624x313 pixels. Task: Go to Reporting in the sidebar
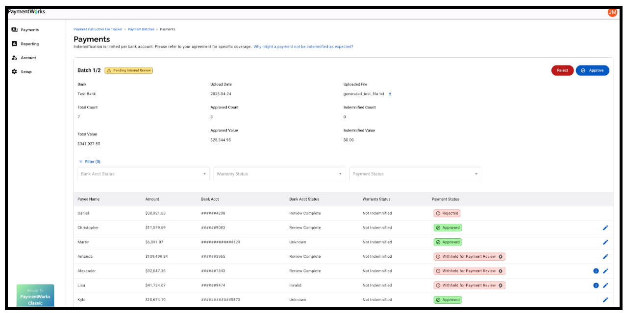coord(30,44)
